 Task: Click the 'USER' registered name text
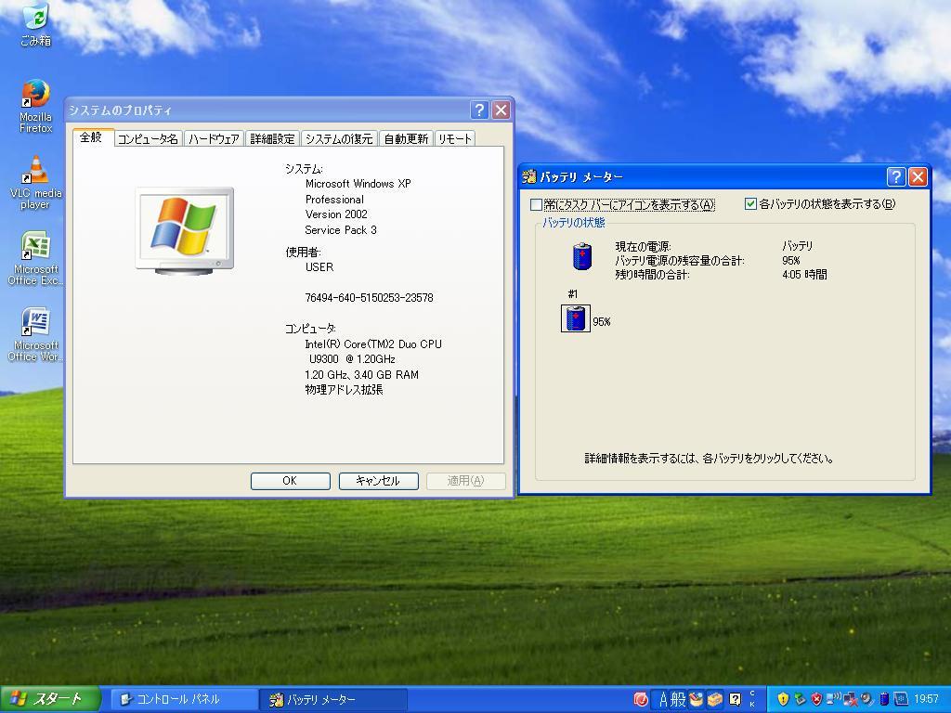319,267
